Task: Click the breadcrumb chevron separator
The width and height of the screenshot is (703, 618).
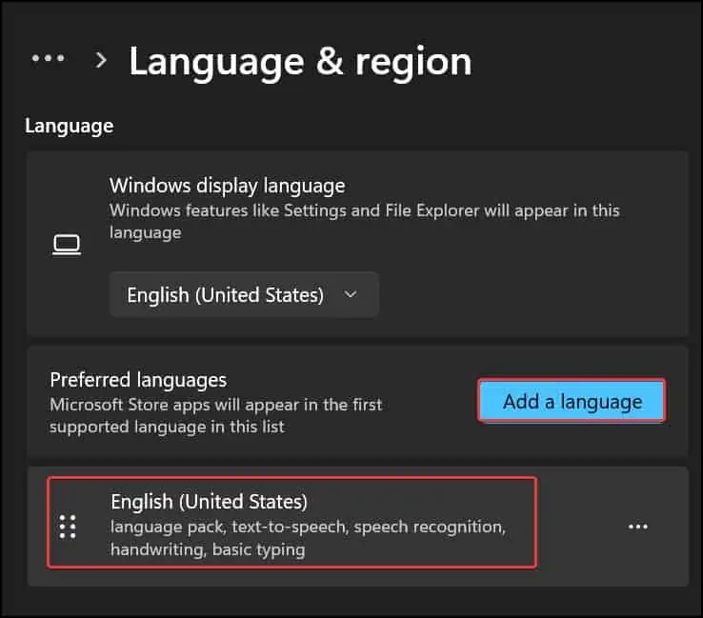Action: click(101, 60)
